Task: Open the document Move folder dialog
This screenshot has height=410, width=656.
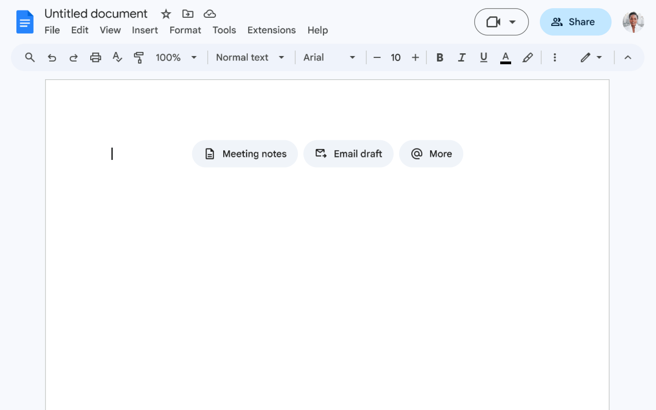Action: click(x=188, y=14)
